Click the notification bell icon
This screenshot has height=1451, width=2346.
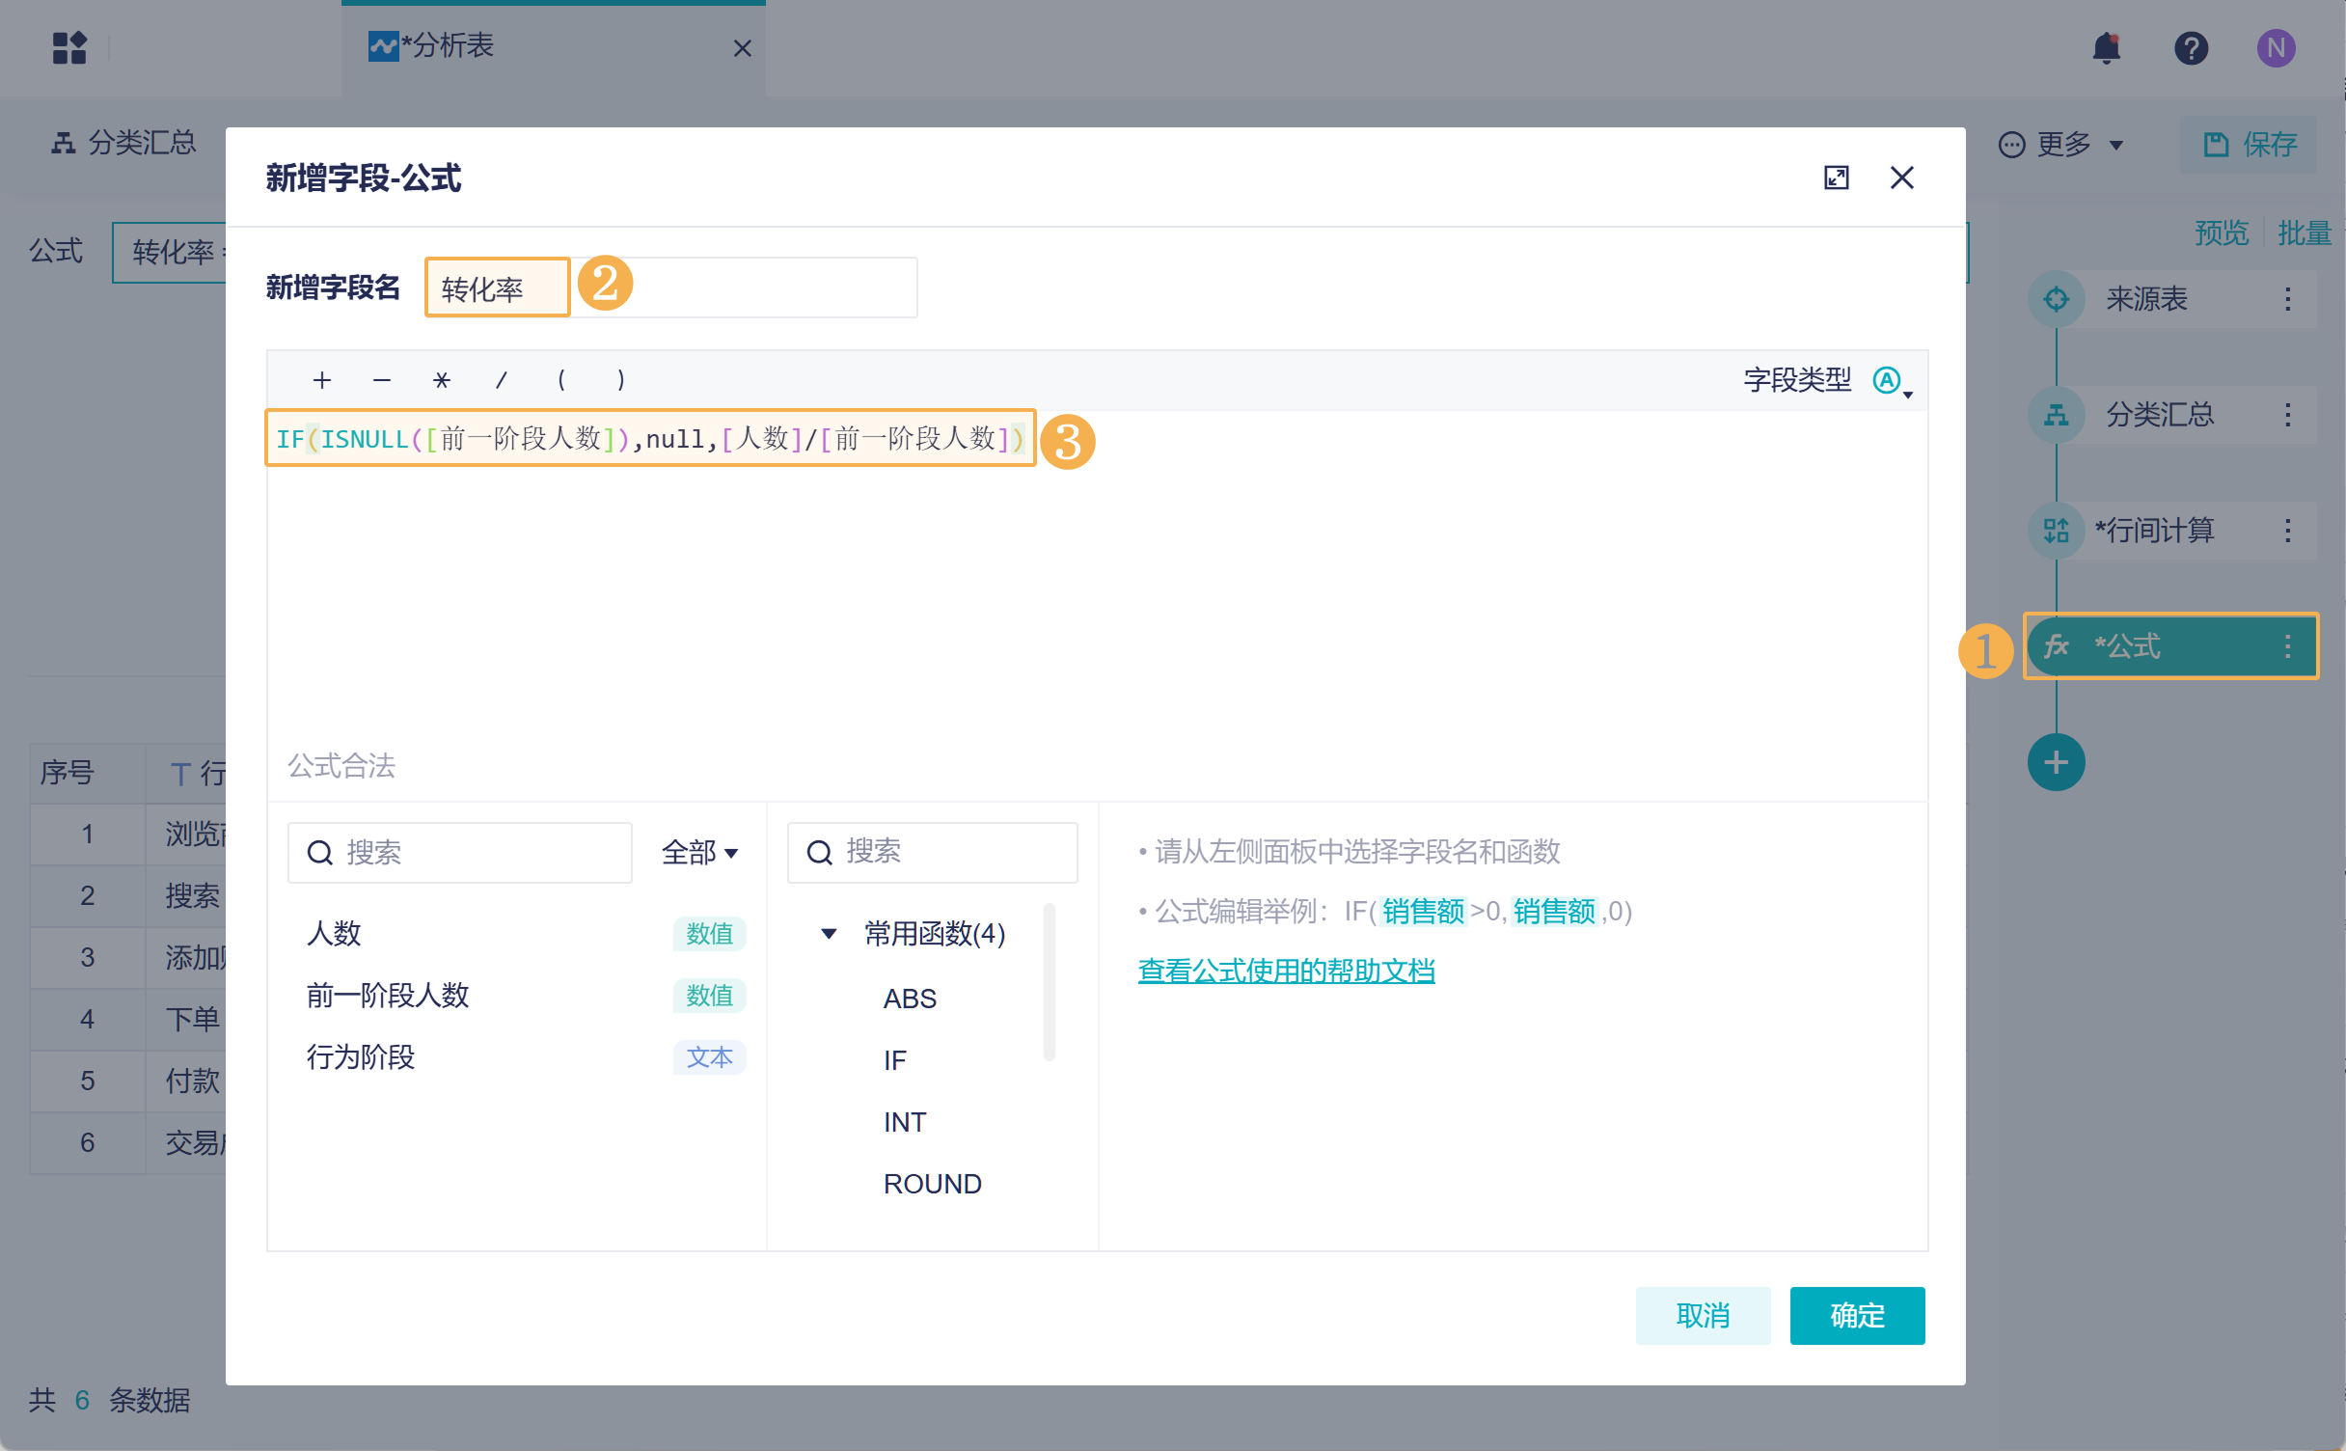(2106, 47)
